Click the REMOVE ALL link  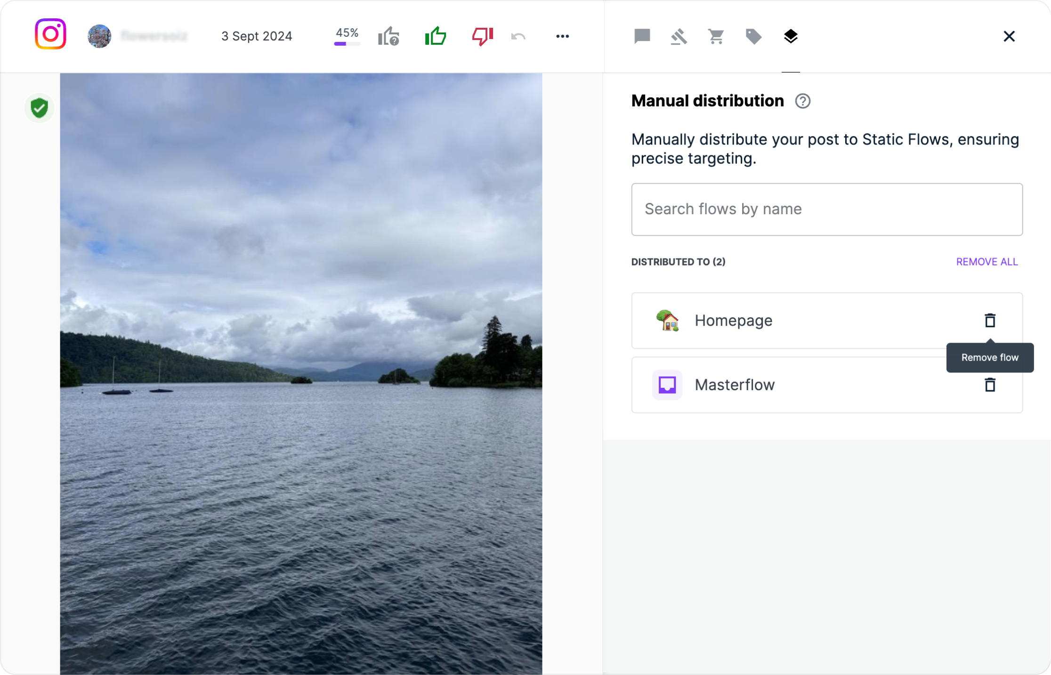[986, 262]
